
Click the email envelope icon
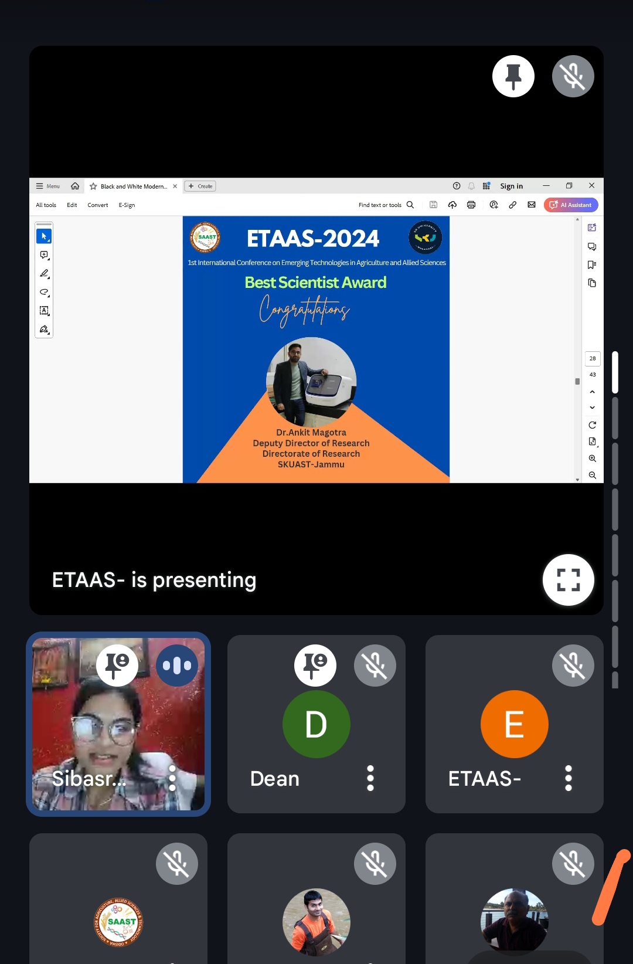(532, 205)
